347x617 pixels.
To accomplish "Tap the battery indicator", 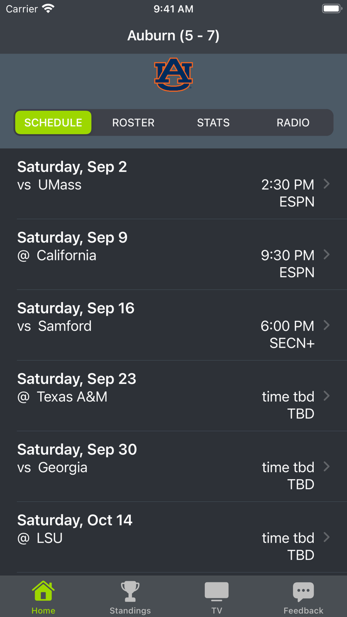I will (332, 8).
